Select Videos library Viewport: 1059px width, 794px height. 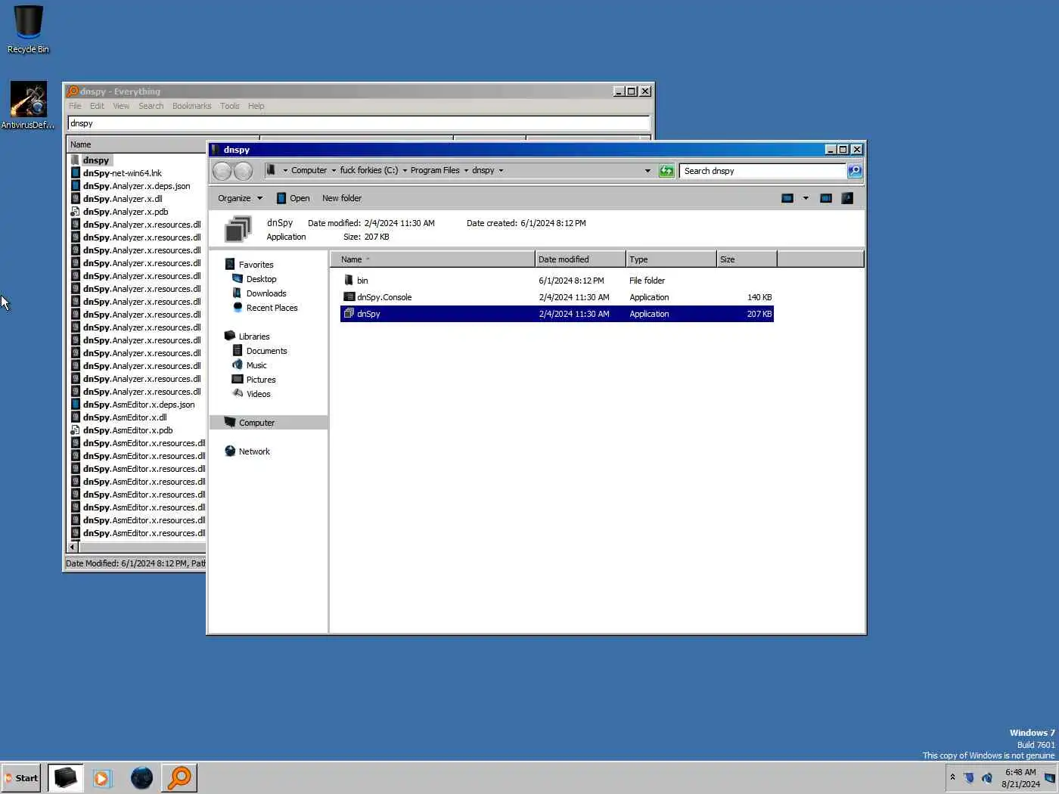258,394
